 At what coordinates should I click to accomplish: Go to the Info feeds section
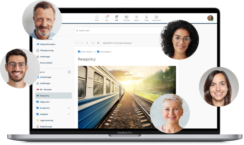coord(126,18)
